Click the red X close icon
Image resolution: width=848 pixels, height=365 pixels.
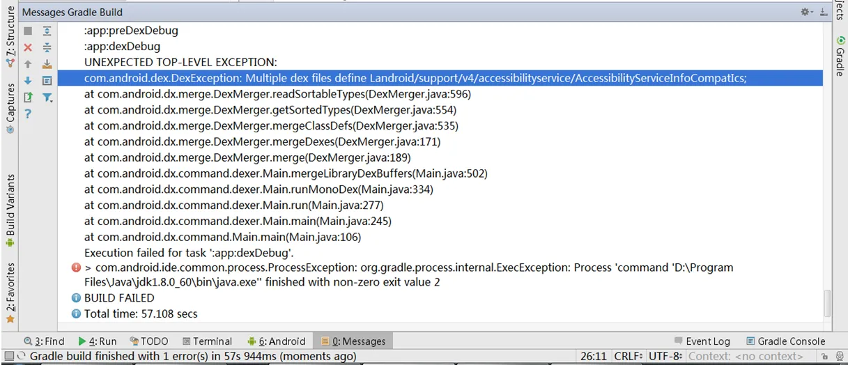coord(28,47)
